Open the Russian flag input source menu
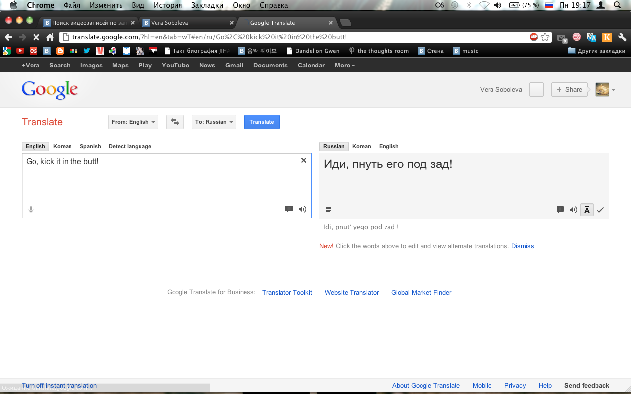The height and width of the screenshot is (394, 631). (x=549, y=5)
